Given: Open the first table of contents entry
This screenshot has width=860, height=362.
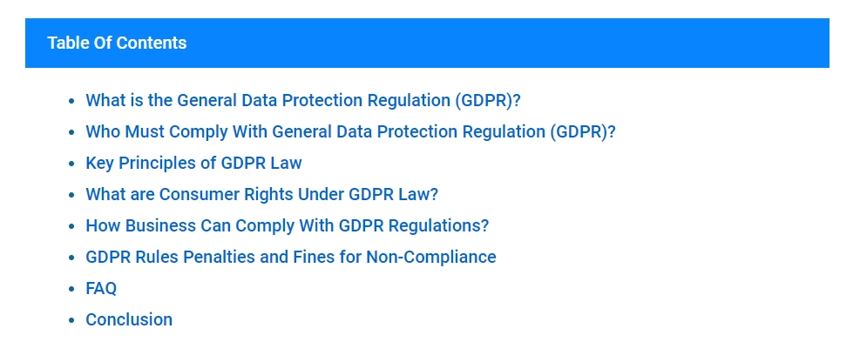Looking at the screenshot, I should coord(302,101).
